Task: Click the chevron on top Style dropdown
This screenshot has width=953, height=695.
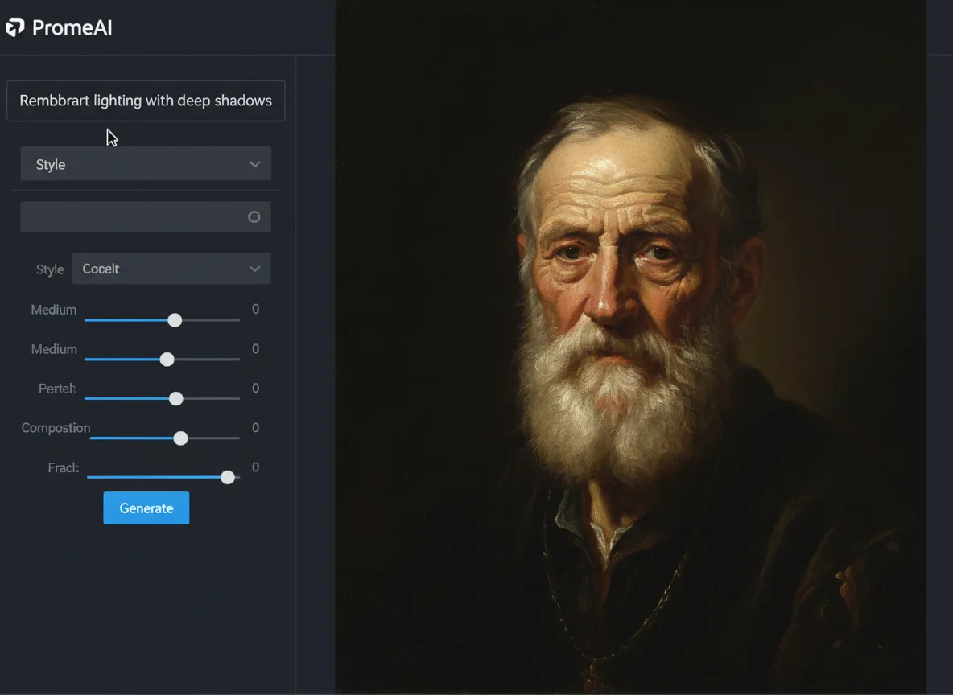Action: pos(254,164)
